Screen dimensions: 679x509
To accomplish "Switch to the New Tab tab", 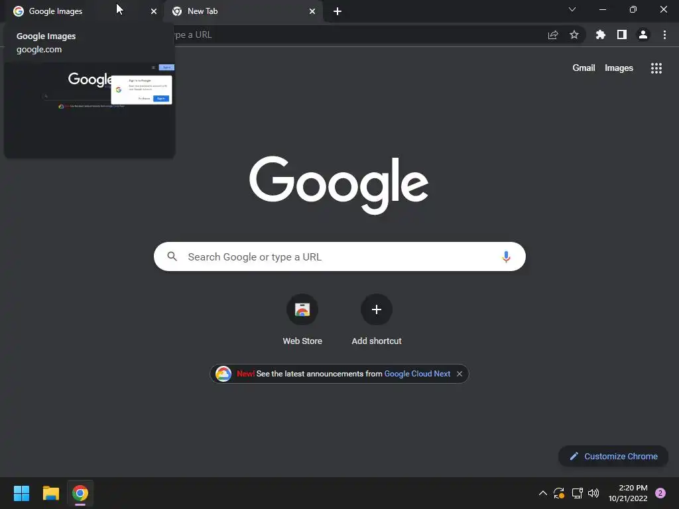I will (x=243, y=11).
